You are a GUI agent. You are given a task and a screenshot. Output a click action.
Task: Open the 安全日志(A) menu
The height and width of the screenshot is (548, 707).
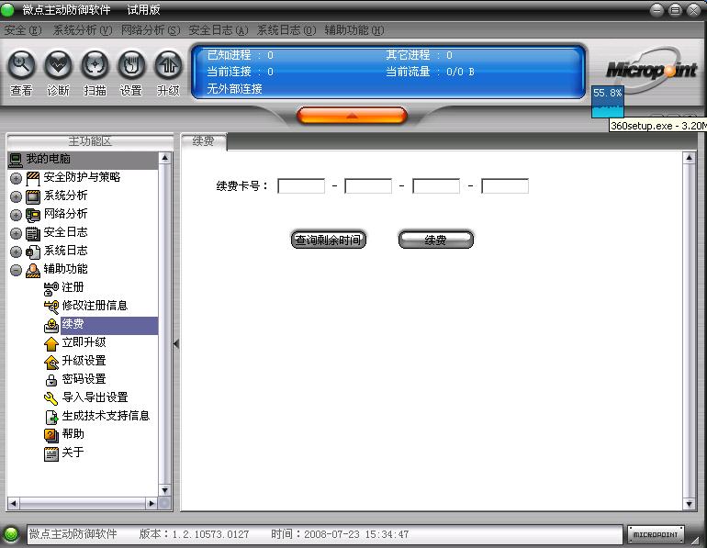point(219,30)
